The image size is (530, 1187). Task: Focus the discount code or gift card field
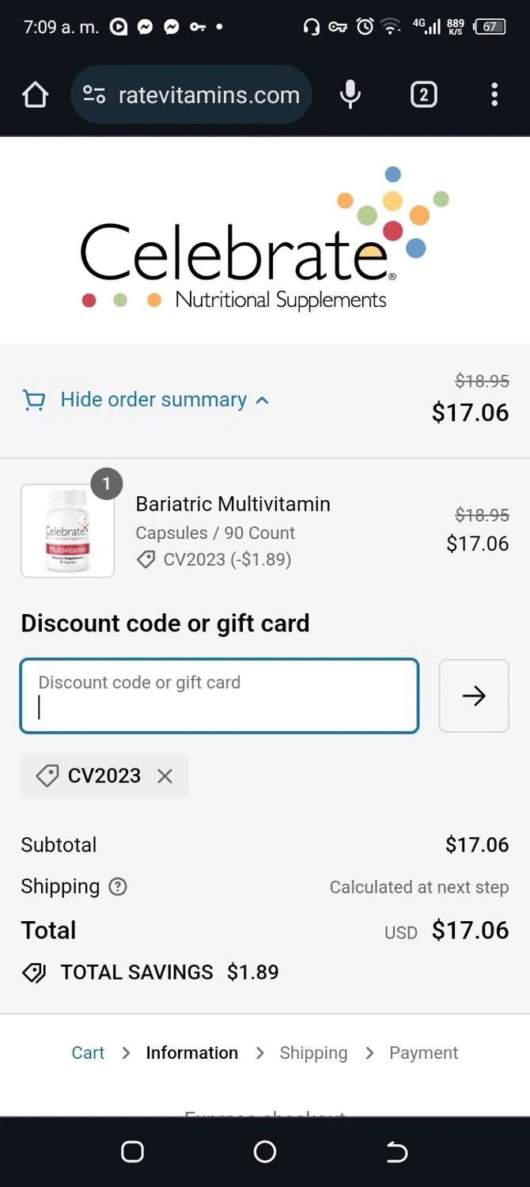(219, 696)
